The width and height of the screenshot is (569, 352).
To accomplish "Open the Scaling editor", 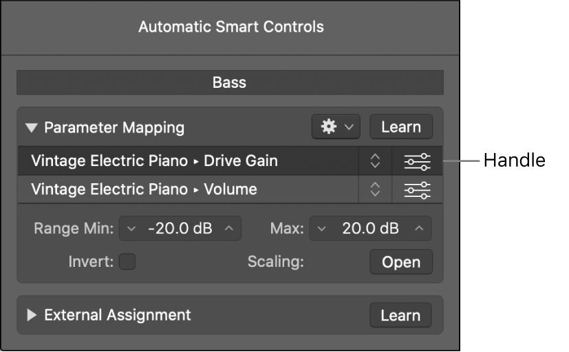I will (400, 262).
